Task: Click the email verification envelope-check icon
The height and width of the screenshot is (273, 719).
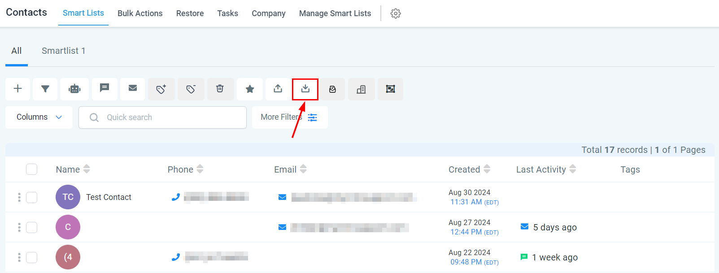Action: point(332,89)
